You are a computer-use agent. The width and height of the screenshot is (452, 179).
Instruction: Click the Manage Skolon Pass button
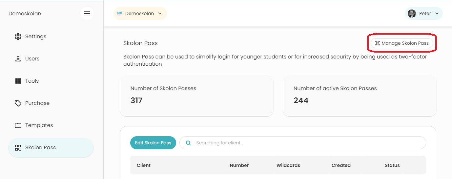(x=402, y=43)
